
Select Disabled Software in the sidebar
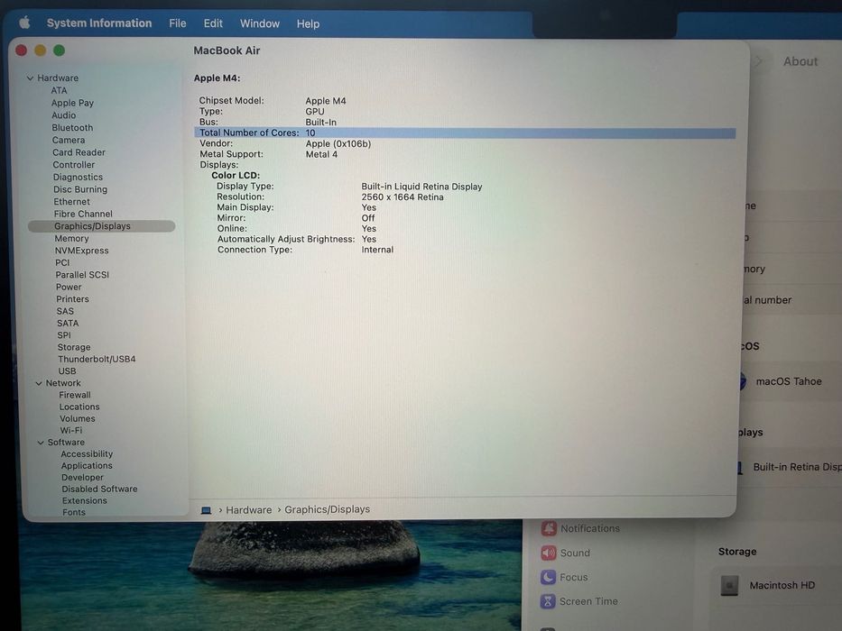(99, 489)
